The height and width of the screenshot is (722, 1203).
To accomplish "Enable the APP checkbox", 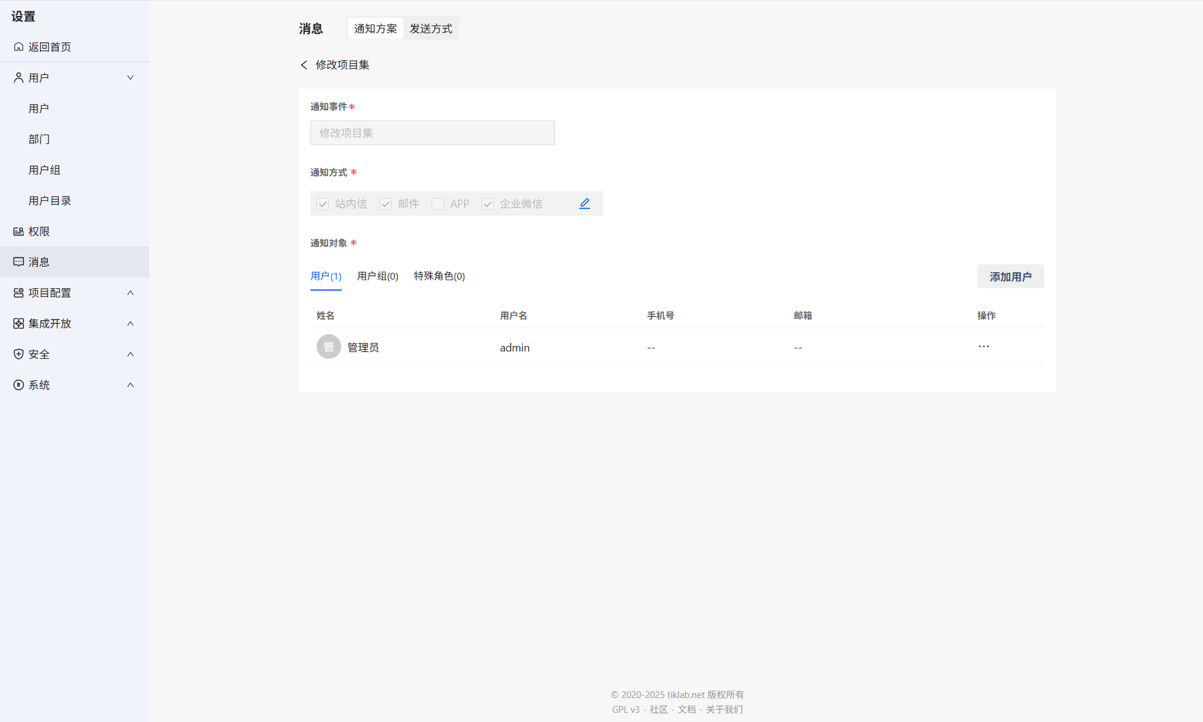I will click(438, 204).
